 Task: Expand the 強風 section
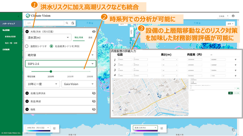click(x=27, y=110)
